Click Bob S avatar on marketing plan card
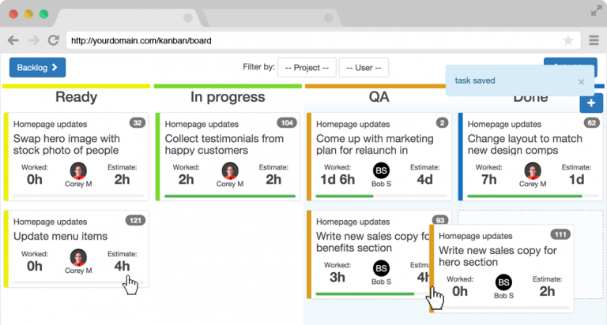The width and height of the screenshot is (607, 325). pos(382,172)
